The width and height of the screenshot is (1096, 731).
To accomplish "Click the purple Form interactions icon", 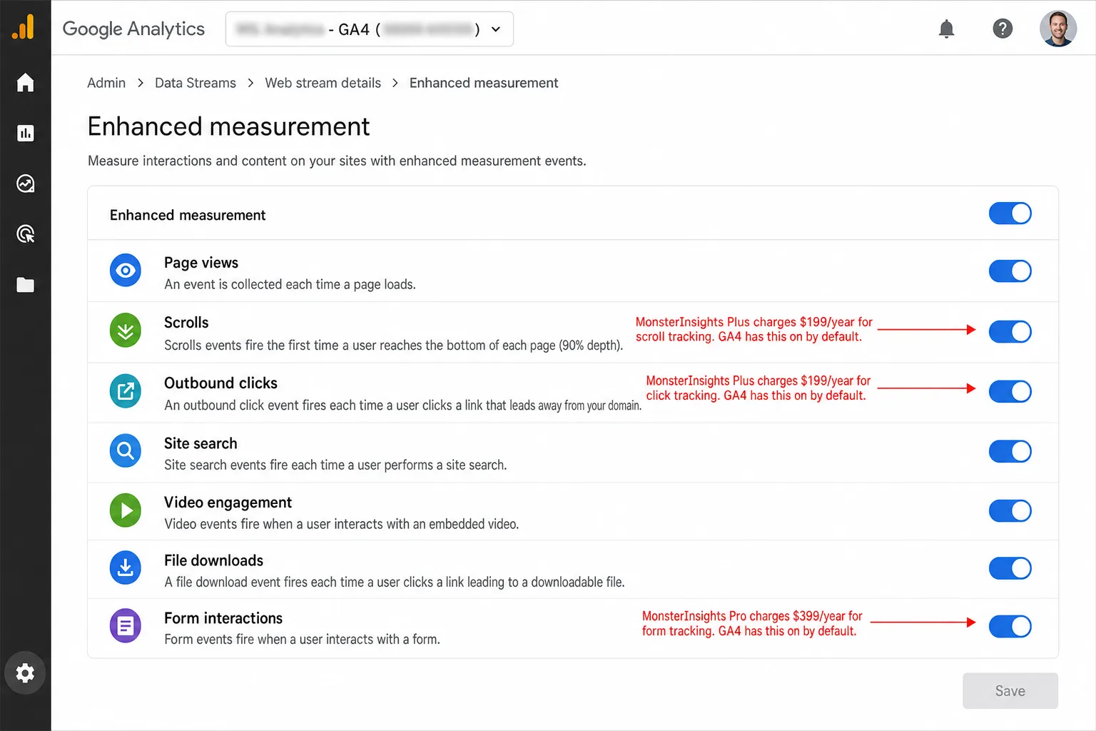I will tap(126, 626).
